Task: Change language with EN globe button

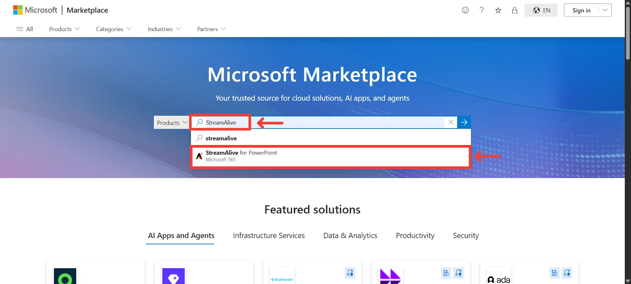Action: (541, 10)
